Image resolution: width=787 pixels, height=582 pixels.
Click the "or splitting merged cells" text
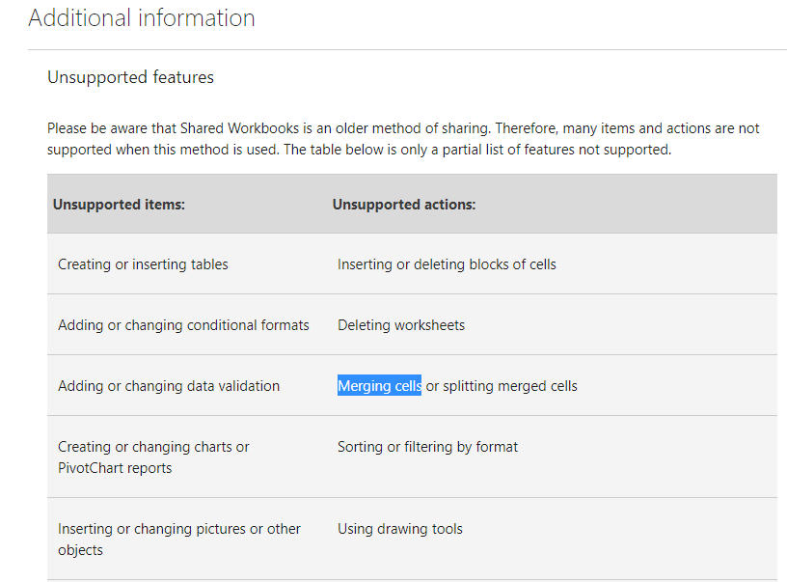[502, 386]
